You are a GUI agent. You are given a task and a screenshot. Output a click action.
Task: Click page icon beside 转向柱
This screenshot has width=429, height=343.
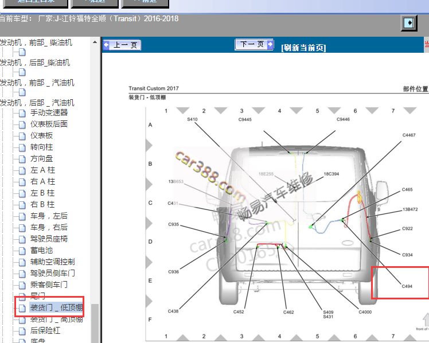[22, 147]
